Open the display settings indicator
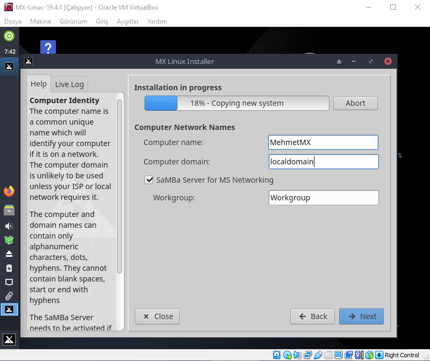430x361 pixels. pyautogui.click(x=339, y=355)
